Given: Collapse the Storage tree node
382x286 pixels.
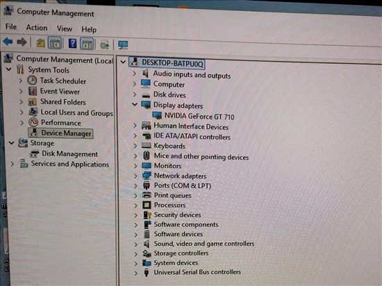Looking at the screenshot, I should [11, 142].
